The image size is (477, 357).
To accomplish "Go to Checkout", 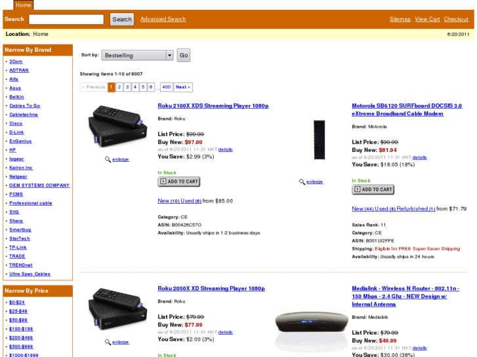I will point(456,19).
